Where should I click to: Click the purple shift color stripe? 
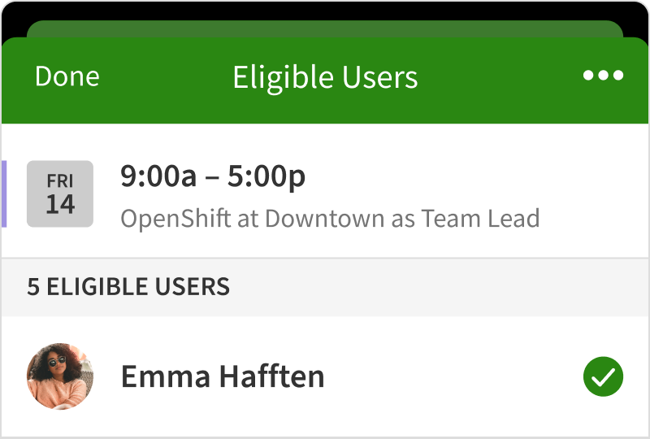coord(4,193)
